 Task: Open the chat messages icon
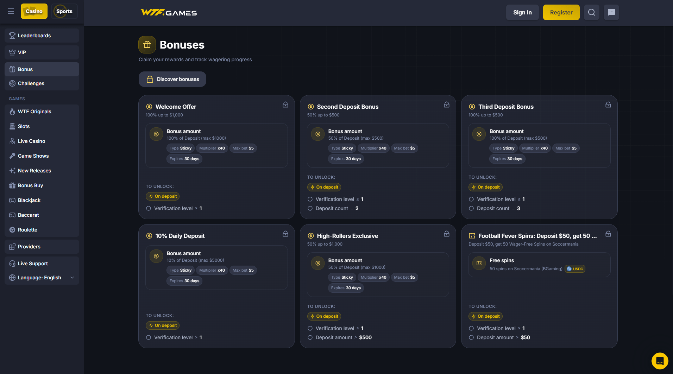tap(611, 12)
